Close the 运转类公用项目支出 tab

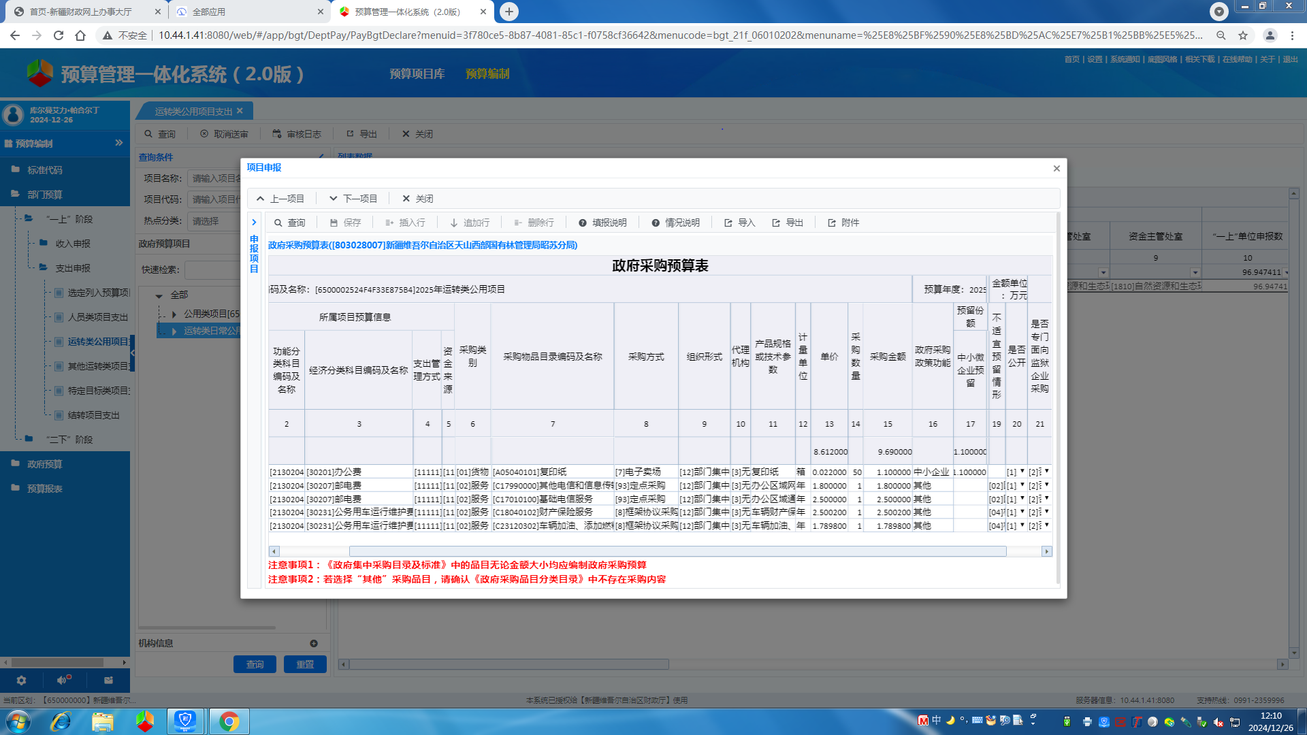pos(240,111)
